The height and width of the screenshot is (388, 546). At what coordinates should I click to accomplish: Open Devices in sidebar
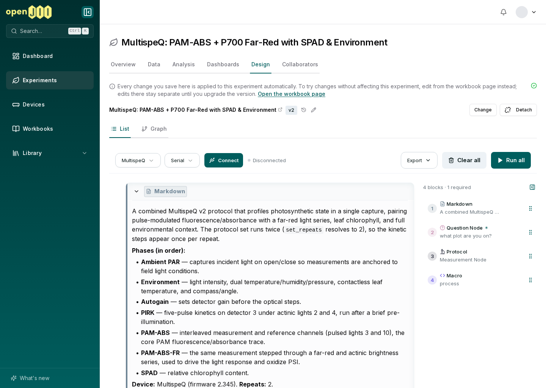pos(50,105)
